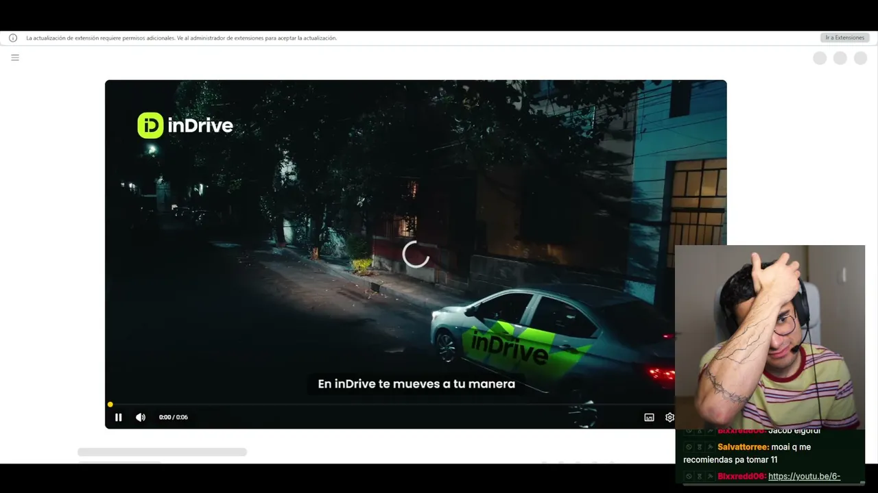878x493 pixels.
Task: Open video player settings gear
Action: pos(669,418)
